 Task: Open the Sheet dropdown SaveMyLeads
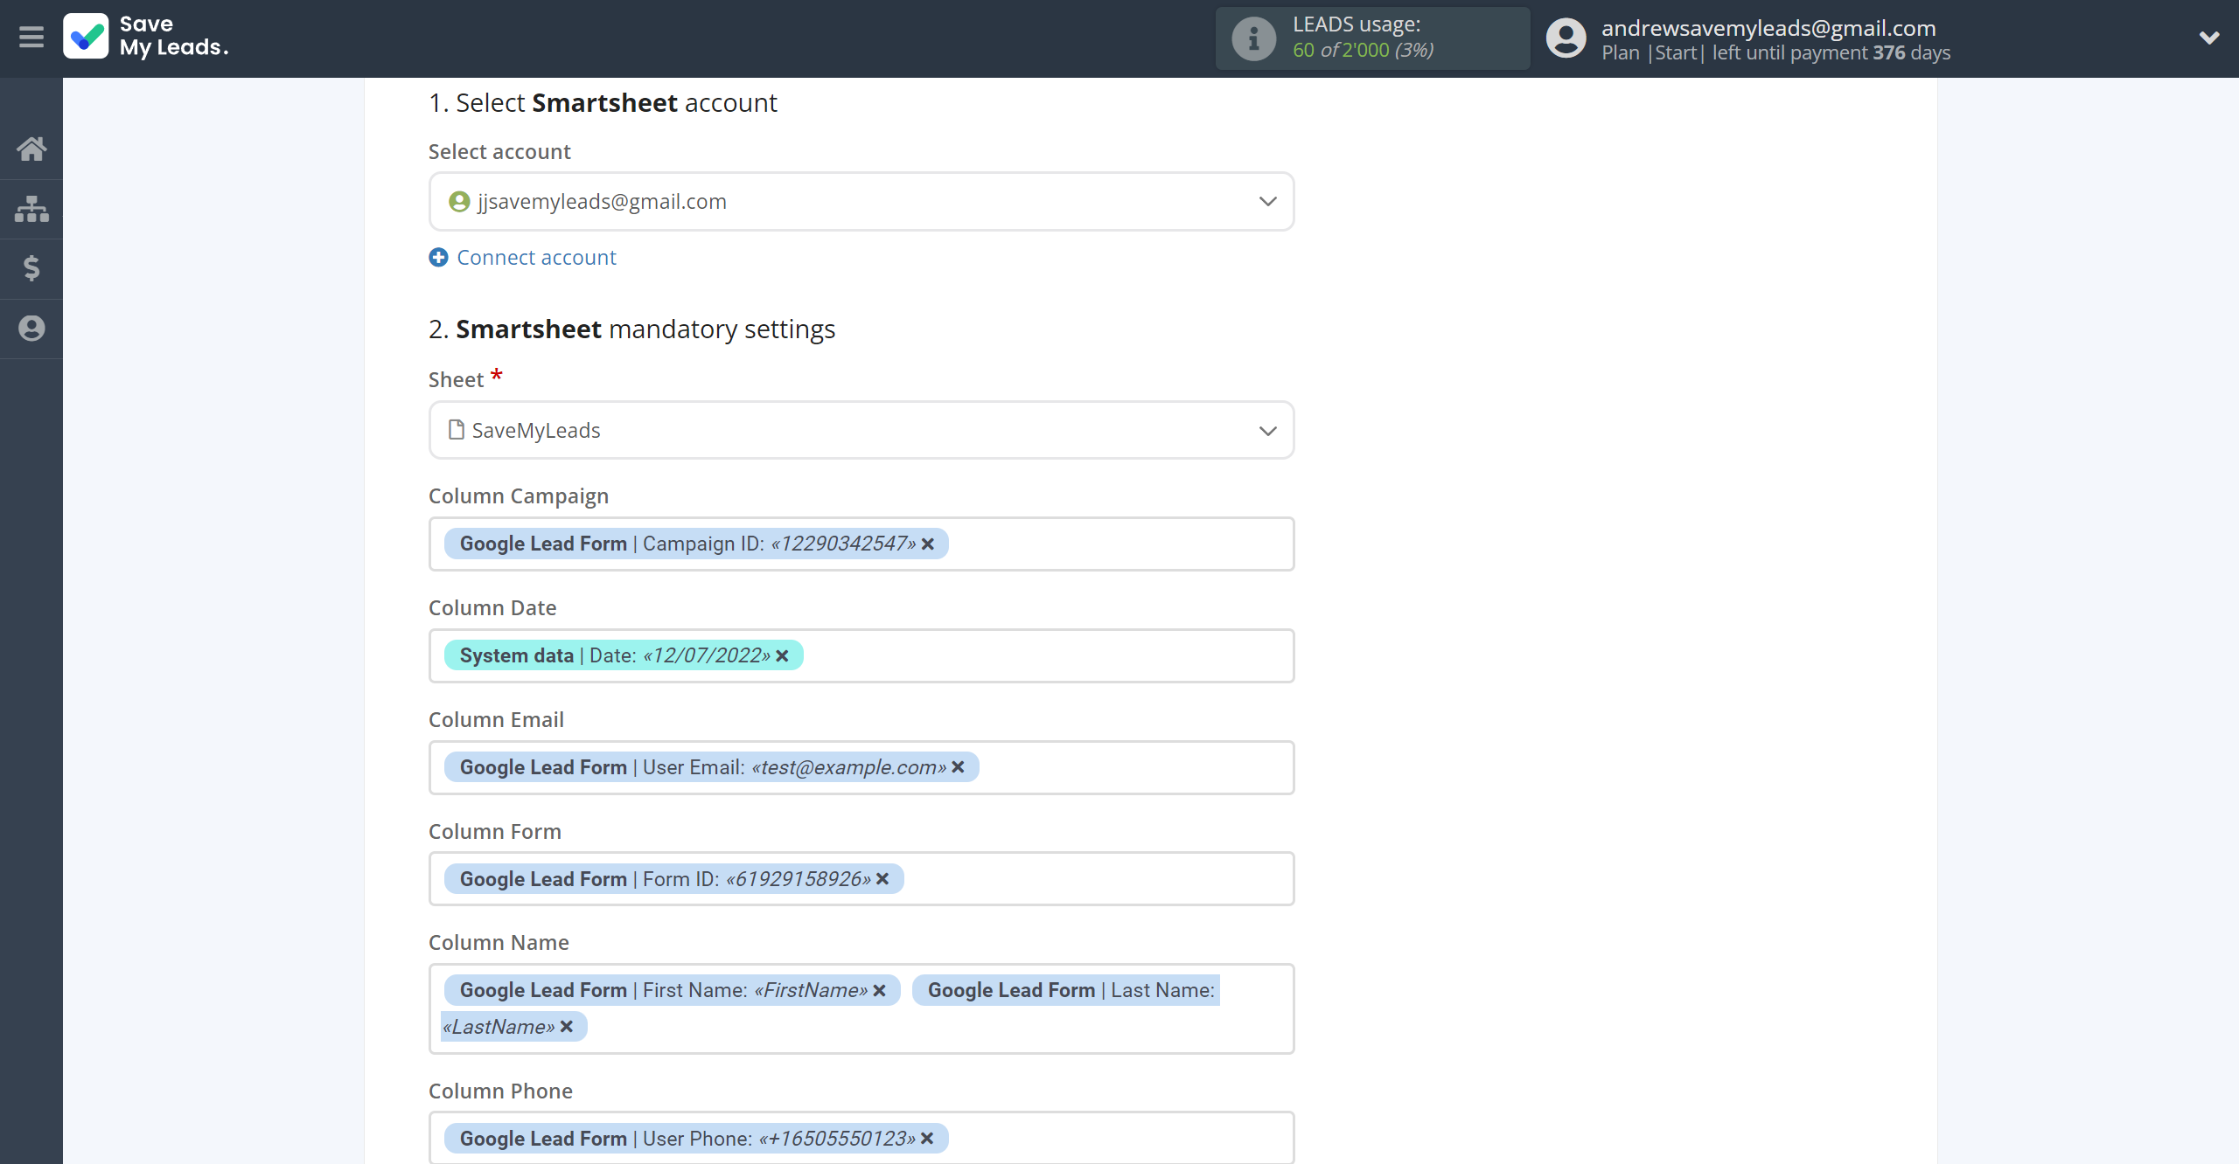(861, 431)
